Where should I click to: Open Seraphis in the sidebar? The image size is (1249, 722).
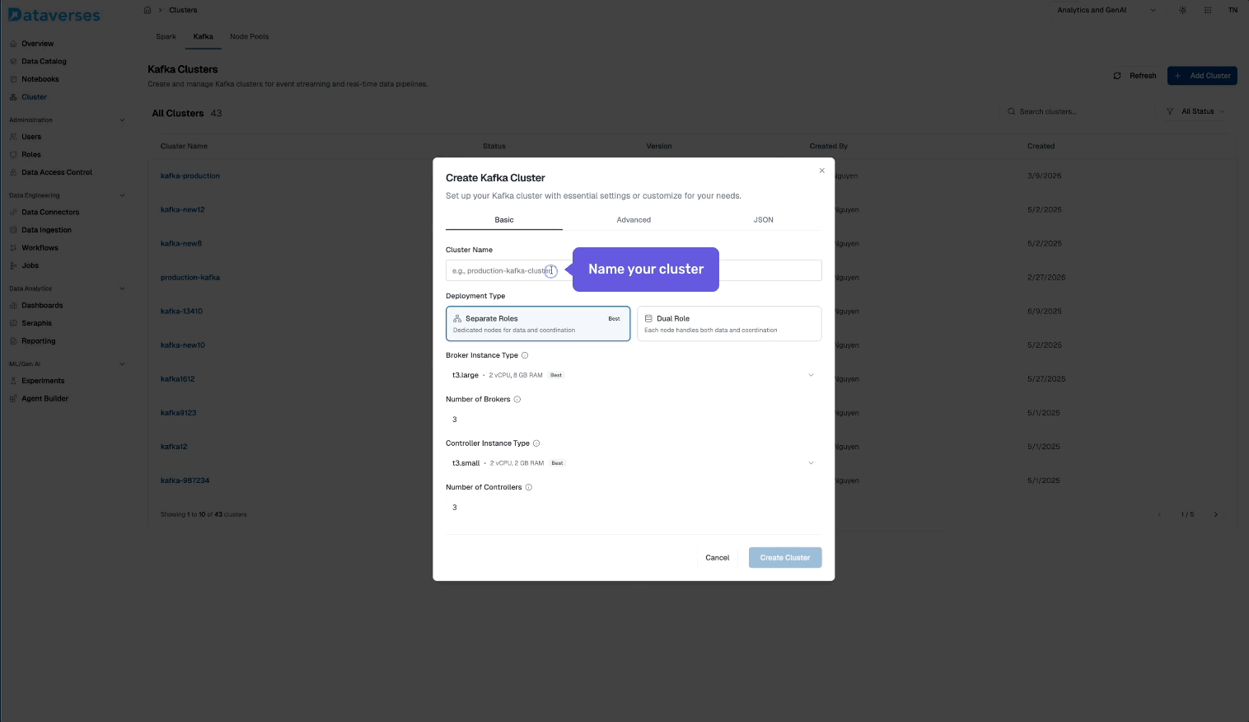coord(36,323)
